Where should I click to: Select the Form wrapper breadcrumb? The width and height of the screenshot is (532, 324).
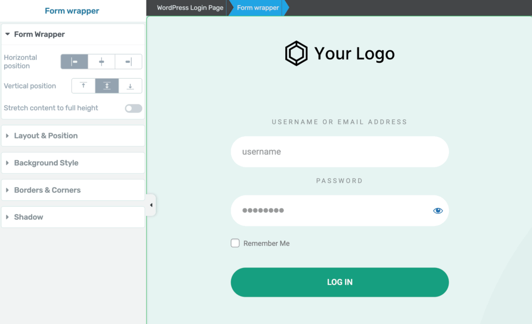pos(258,7)
